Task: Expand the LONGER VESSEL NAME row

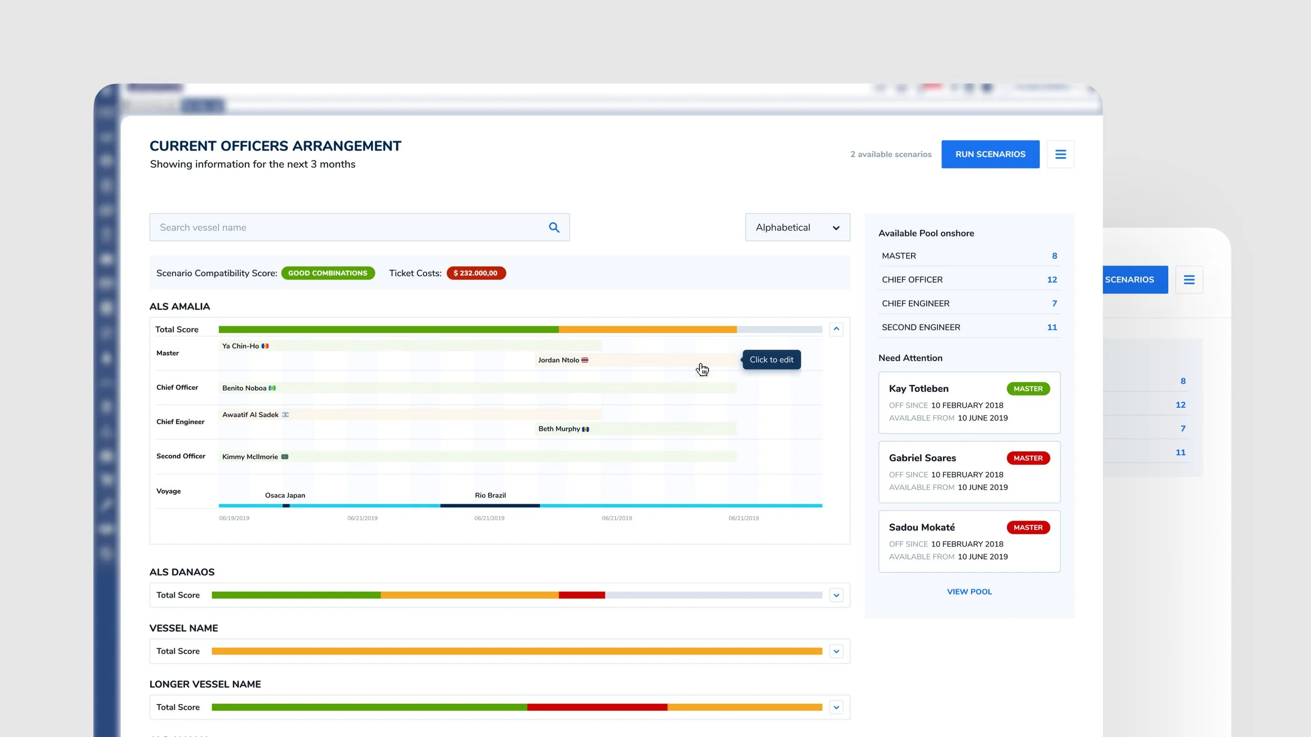Action: [836, 708]
